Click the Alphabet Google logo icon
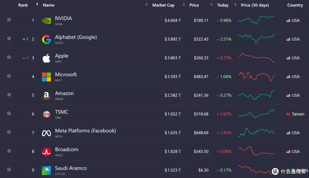 pyautogui.click(x=47, y=39)
